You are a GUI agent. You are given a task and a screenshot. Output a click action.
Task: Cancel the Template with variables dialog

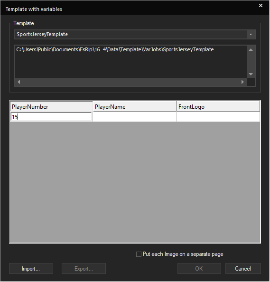pyautogui.click(x=243, y=269)
